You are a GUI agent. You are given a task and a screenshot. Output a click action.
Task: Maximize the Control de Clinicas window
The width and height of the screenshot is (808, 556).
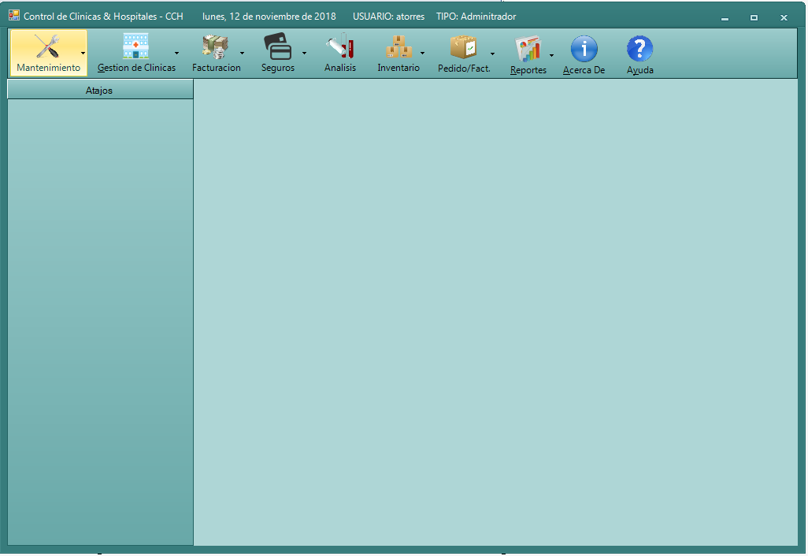754,17
